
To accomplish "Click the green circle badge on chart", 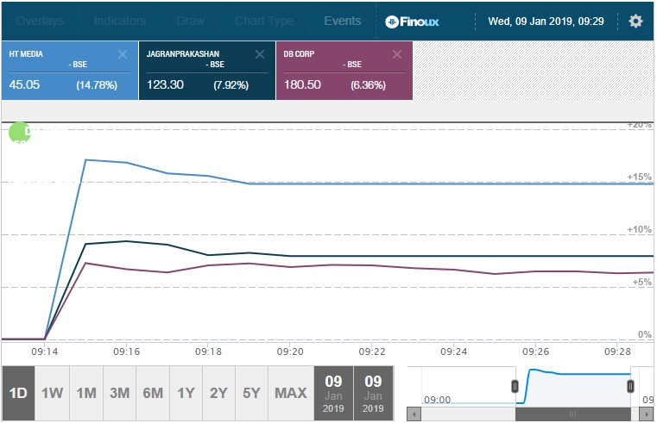I will click(19, 133).
